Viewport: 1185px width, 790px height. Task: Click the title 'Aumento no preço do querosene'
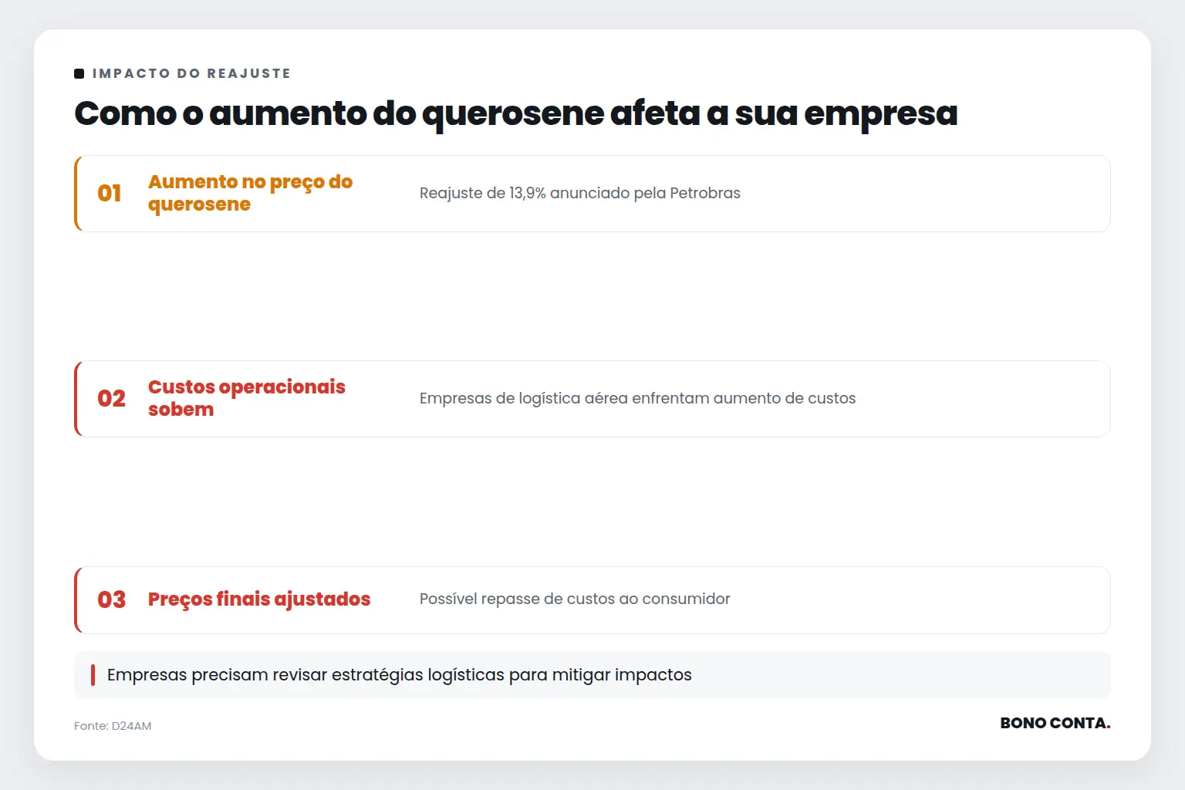point(251,193)
